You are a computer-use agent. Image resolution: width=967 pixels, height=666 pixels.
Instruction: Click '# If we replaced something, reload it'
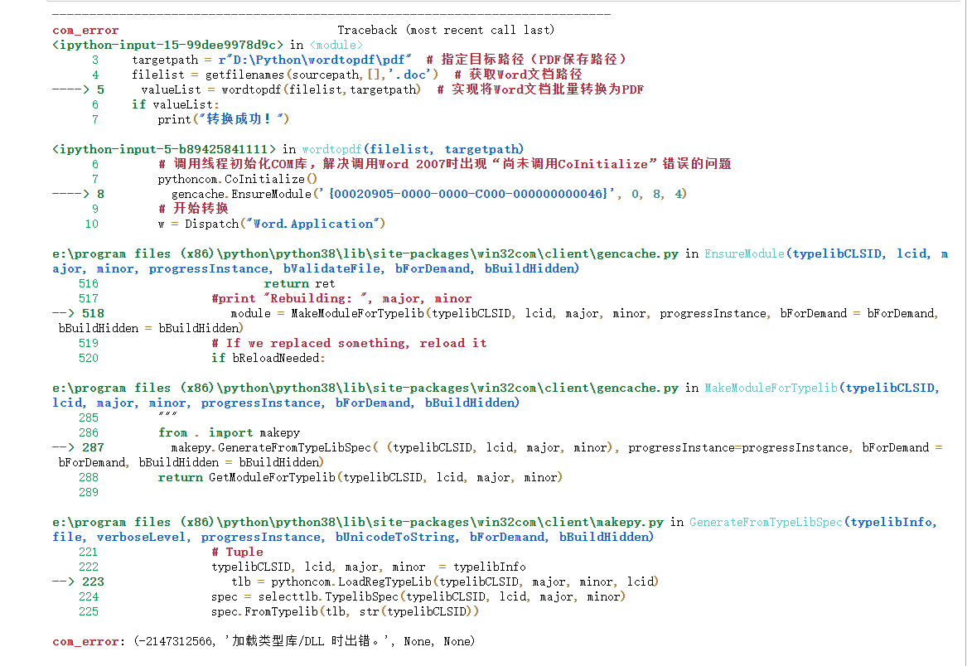(x=349, y=343)
